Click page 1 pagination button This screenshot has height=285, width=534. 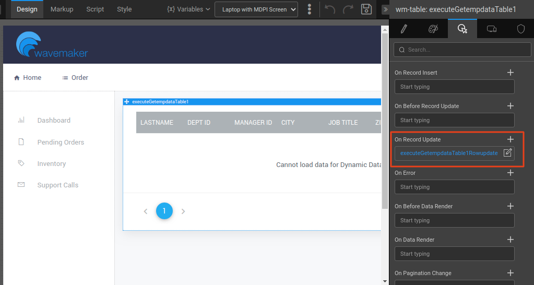coord(164,211)
